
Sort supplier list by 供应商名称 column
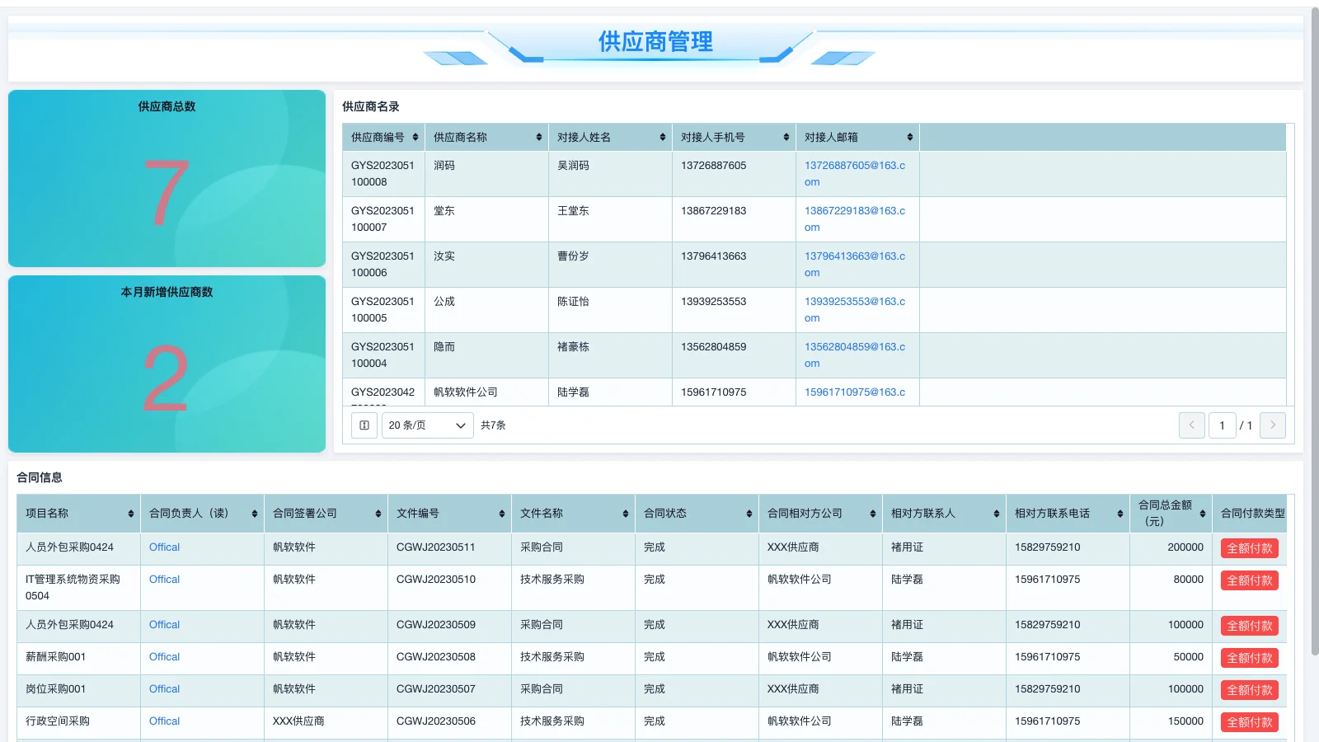click(x=539, y=138)
